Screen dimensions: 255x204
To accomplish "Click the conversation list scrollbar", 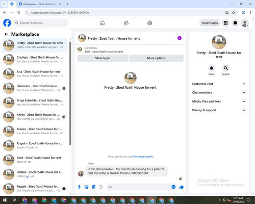I will (x=70, y=93).
